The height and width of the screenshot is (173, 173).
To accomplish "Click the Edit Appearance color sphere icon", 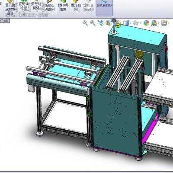I will point(146,23).
